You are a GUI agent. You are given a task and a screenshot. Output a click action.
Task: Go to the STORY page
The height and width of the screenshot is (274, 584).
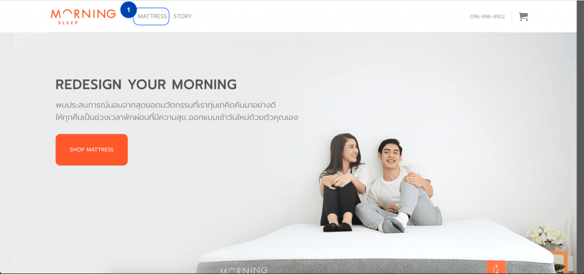pos(182,17)
